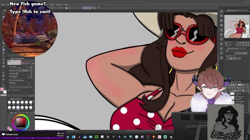
Task: Select the Frame border tool
Action: pyautogui.click(x=4, y=73)
